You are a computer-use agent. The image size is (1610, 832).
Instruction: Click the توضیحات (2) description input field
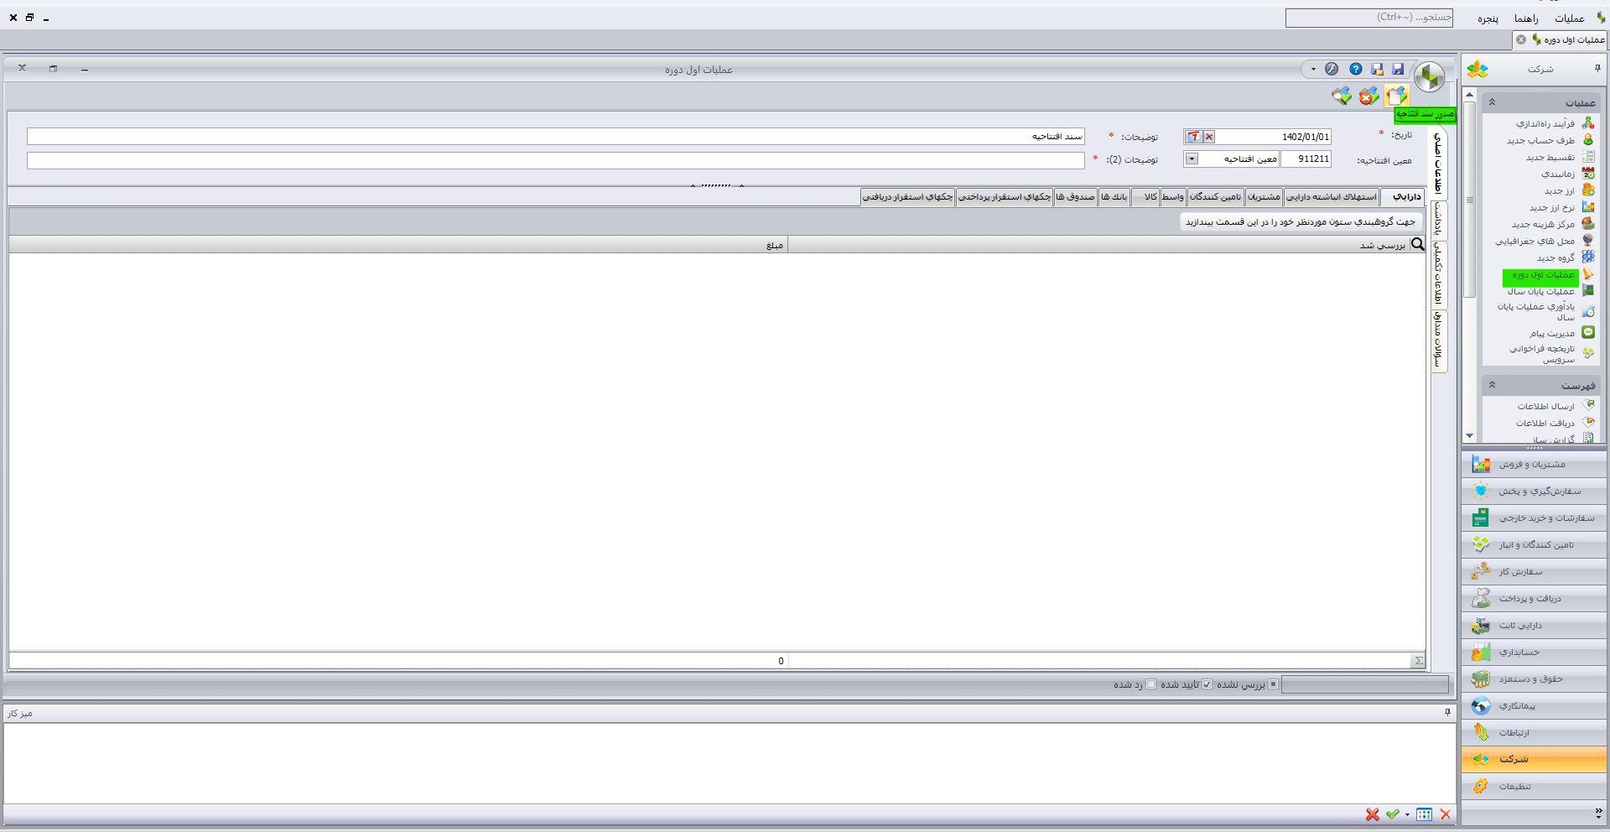click(x=556, y=159)
